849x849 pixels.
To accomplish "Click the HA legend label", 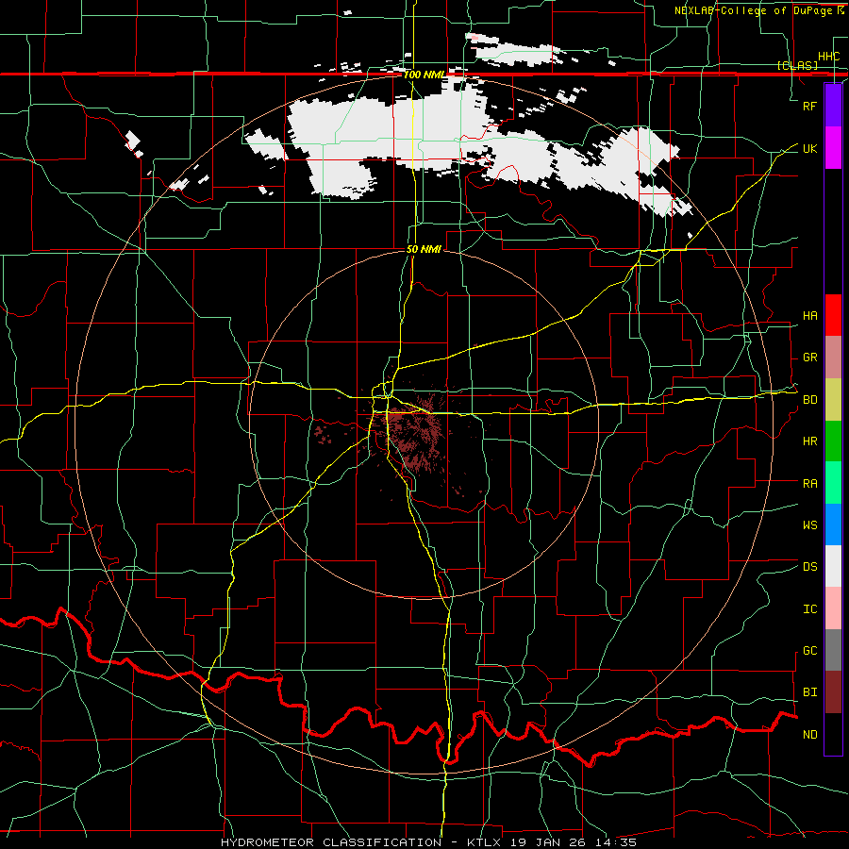I will click(810, 316).
